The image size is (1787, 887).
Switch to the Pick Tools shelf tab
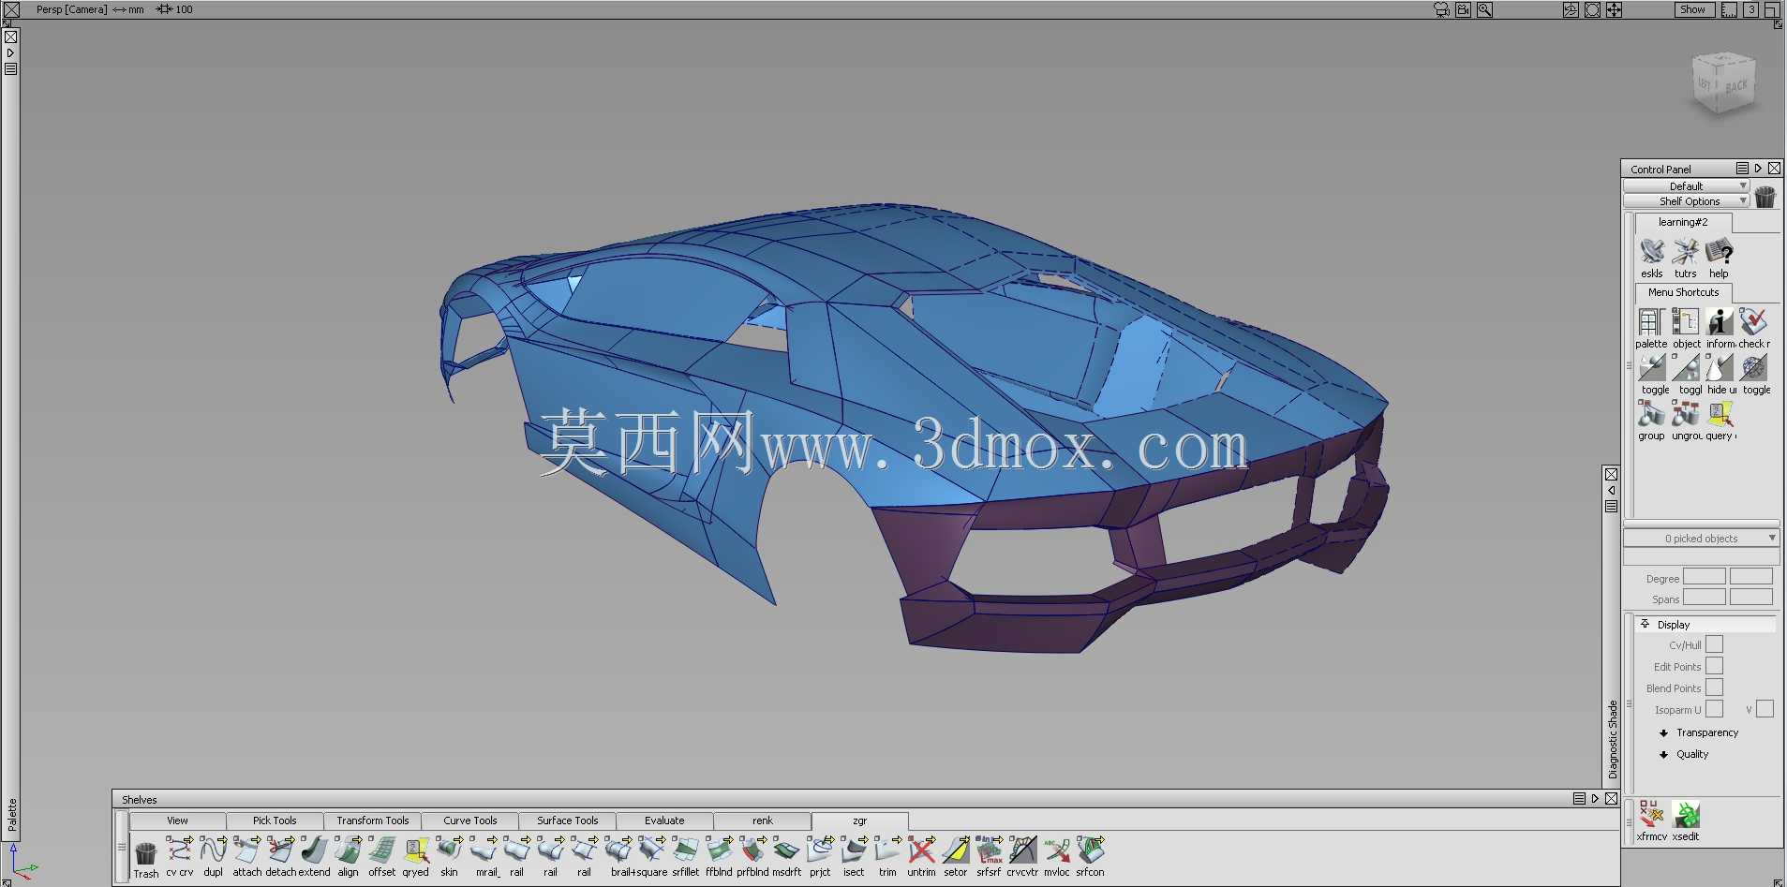click(275, 820)
